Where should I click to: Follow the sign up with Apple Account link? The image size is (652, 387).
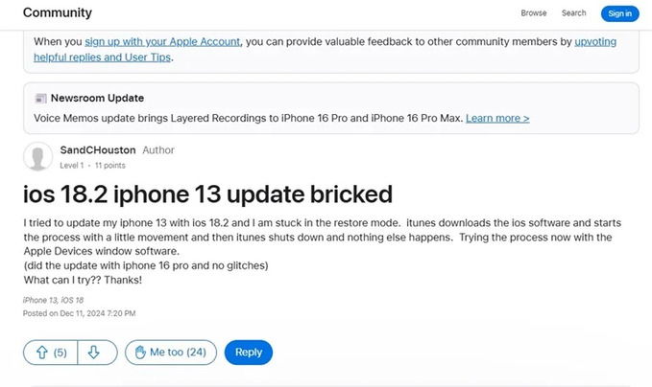(162, 42)
